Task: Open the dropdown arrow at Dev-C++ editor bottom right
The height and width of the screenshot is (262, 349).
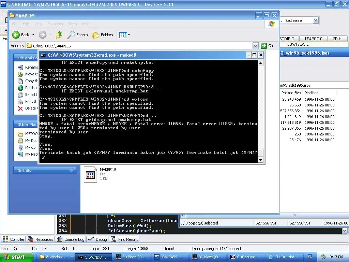Action: (345, 231)
